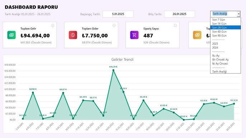246x138 pixels.
Task: Click the Tarih Aralığı combo box text
Action: 220,14
